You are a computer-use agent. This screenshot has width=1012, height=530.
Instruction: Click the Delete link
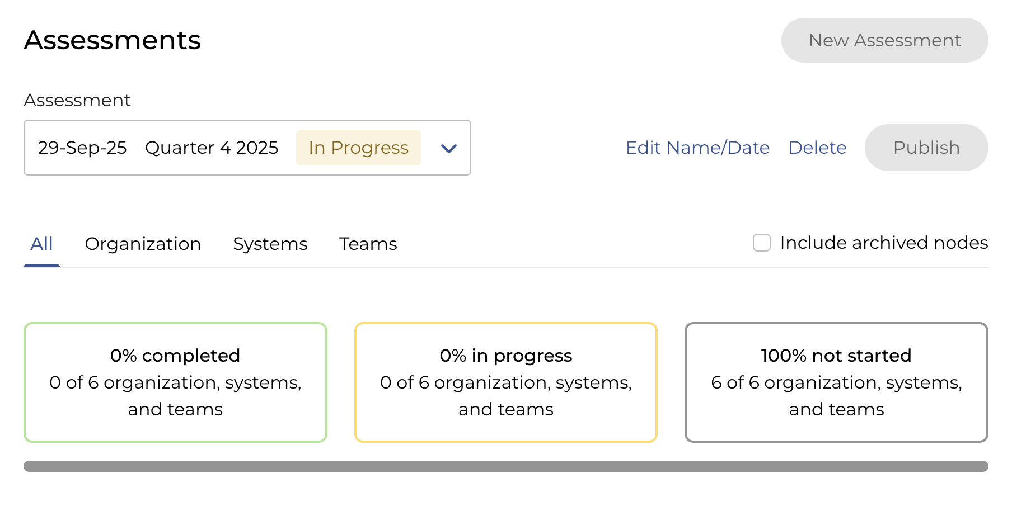click(x=817, y=148)
